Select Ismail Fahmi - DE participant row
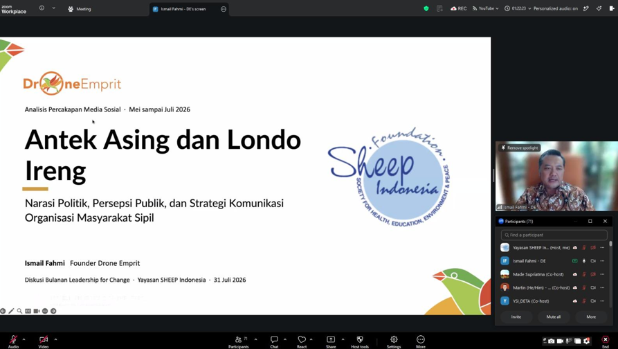Viewport: 618px width, 349px height. 553,261
